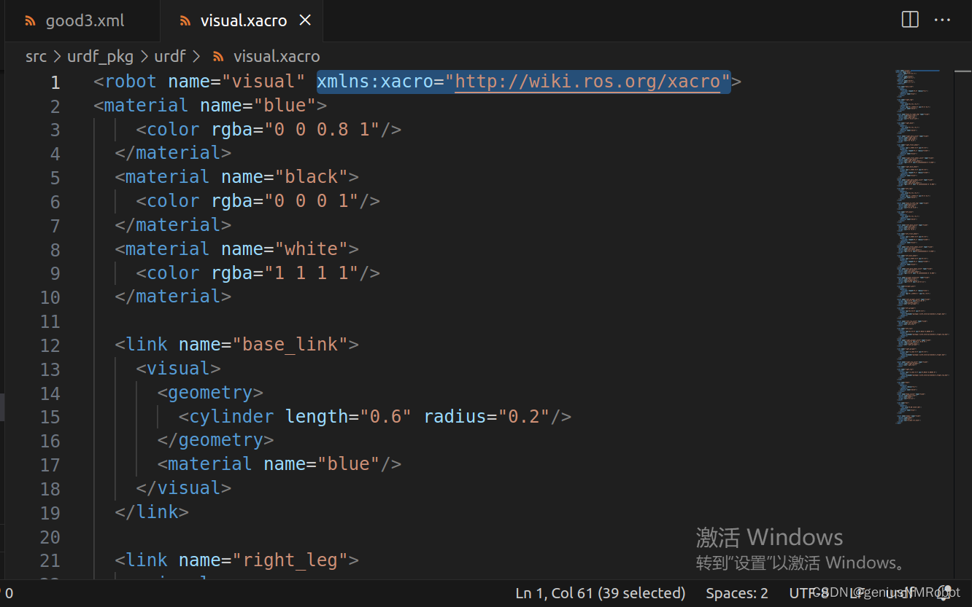Click the cylinder tag on line 15
This screenshot has height=607, width=972.
point(231,417)
